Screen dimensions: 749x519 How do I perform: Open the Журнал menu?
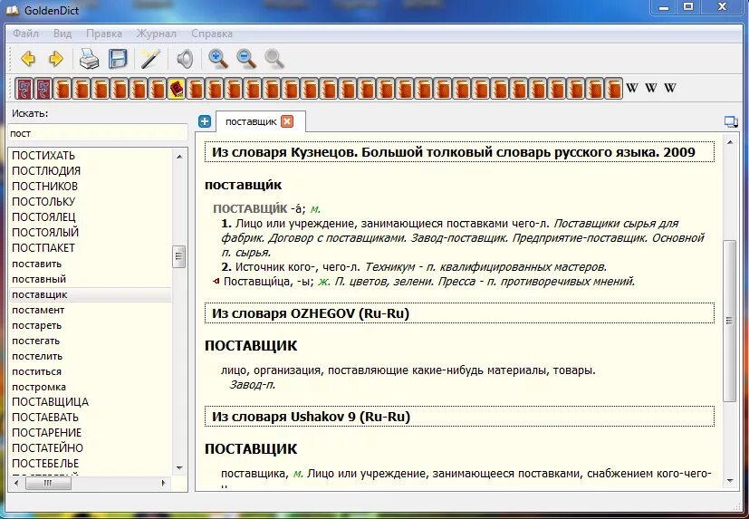point(156,34)
